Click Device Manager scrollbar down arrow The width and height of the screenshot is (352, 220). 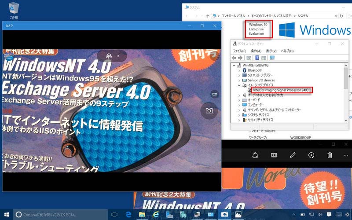pos(346,120)
